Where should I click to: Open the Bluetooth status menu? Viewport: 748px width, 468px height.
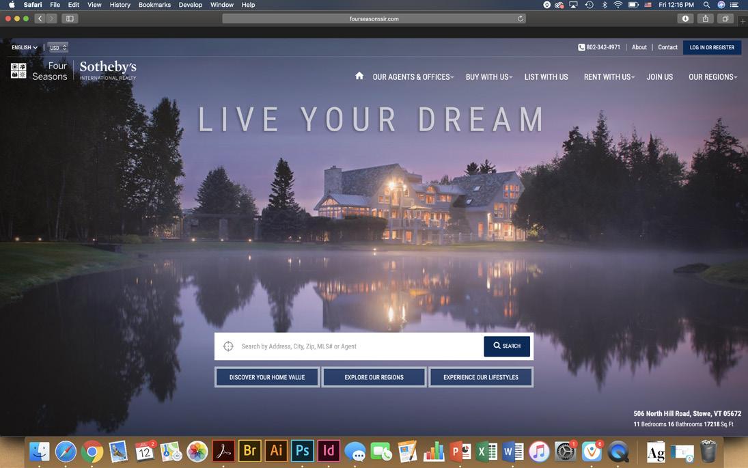coord(604,5)
